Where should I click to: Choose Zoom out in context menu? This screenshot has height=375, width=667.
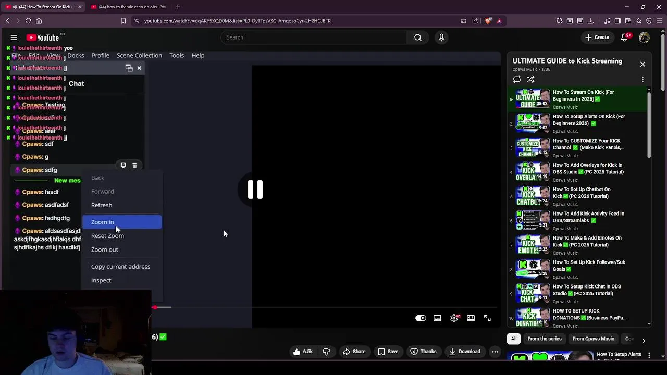(x=122, y=249)
